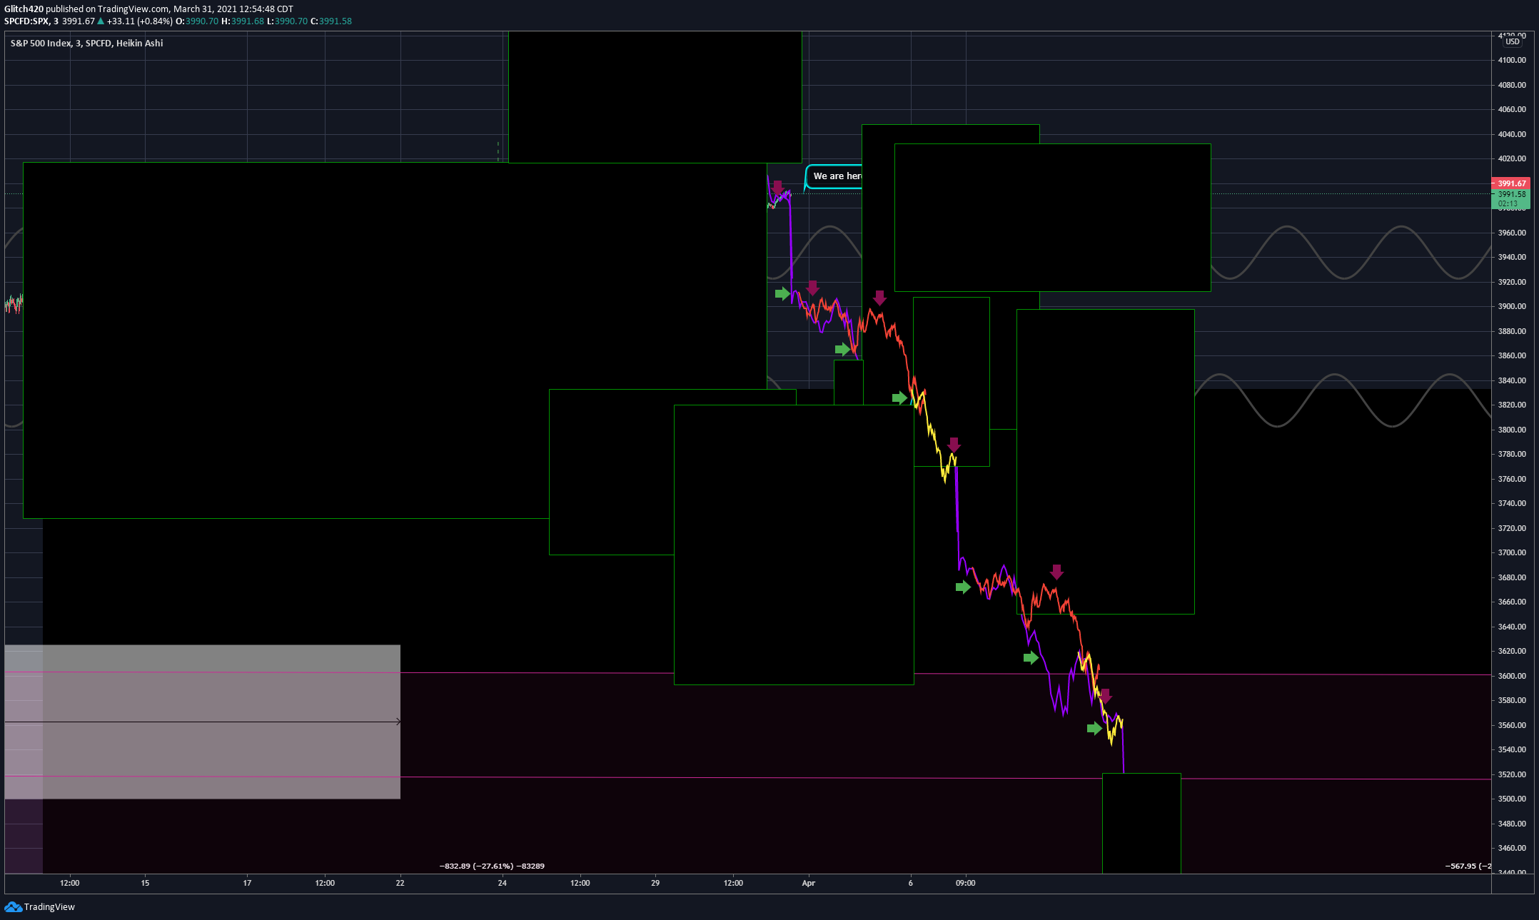Select the S&P 500 Index Heikin Ashi legend

(x=86, y=44)
